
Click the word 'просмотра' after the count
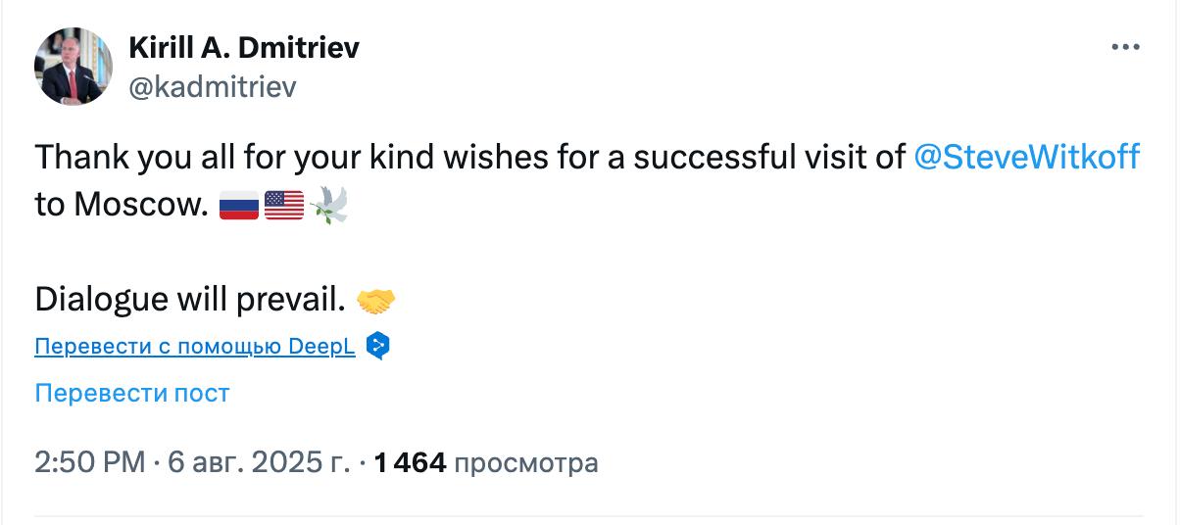click(x=526, y=461)
